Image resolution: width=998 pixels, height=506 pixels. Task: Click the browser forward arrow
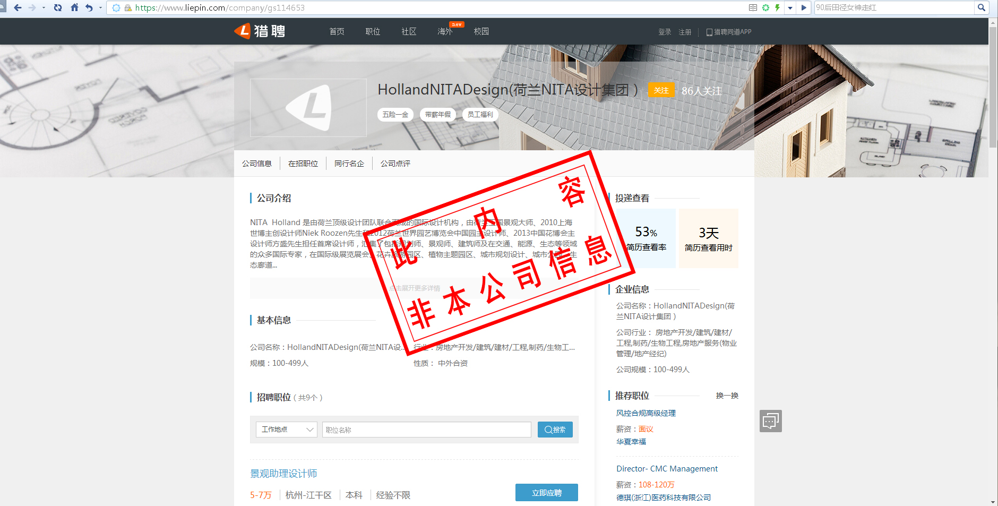point(32,7)
